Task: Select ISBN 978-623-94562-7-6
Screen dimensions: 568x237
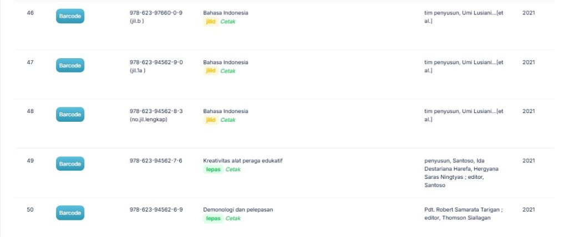Action: [156, 161]
